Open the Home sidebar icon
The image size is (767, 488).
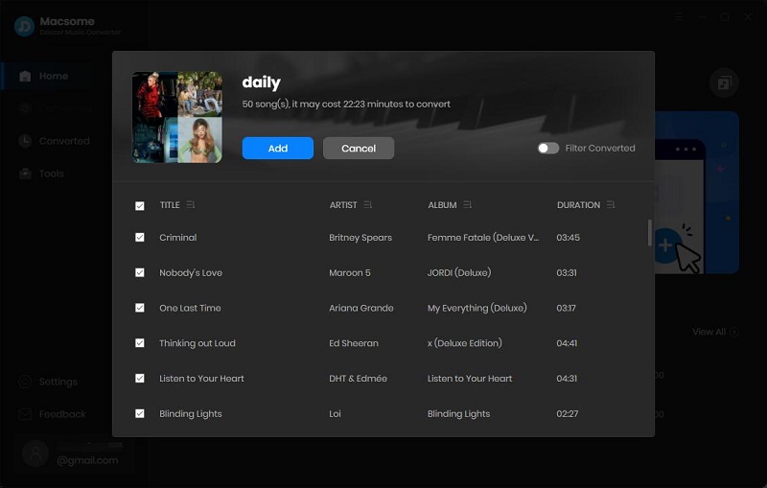pyautogui.click(x=25, y=76)
